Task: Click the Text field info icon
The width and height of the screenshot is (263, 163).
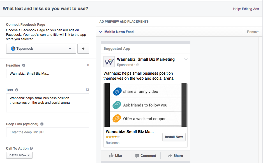Action: point(17,90)
